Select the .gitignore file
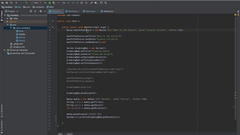The height and width of the screenshot is (135, 240). [x=16, y=44]
